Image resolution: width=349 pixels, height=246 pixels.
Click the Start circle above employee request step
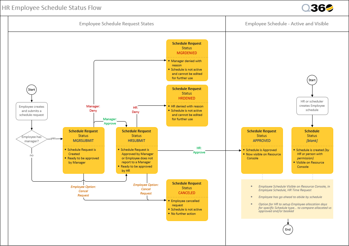coord(32,89)
